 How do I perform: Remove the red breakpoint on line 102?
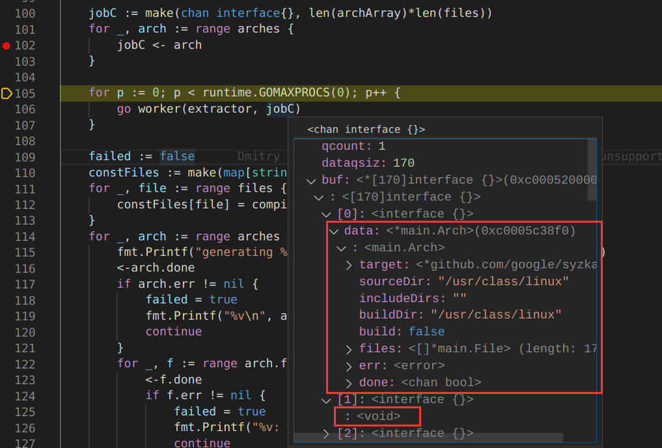[7, 46]
